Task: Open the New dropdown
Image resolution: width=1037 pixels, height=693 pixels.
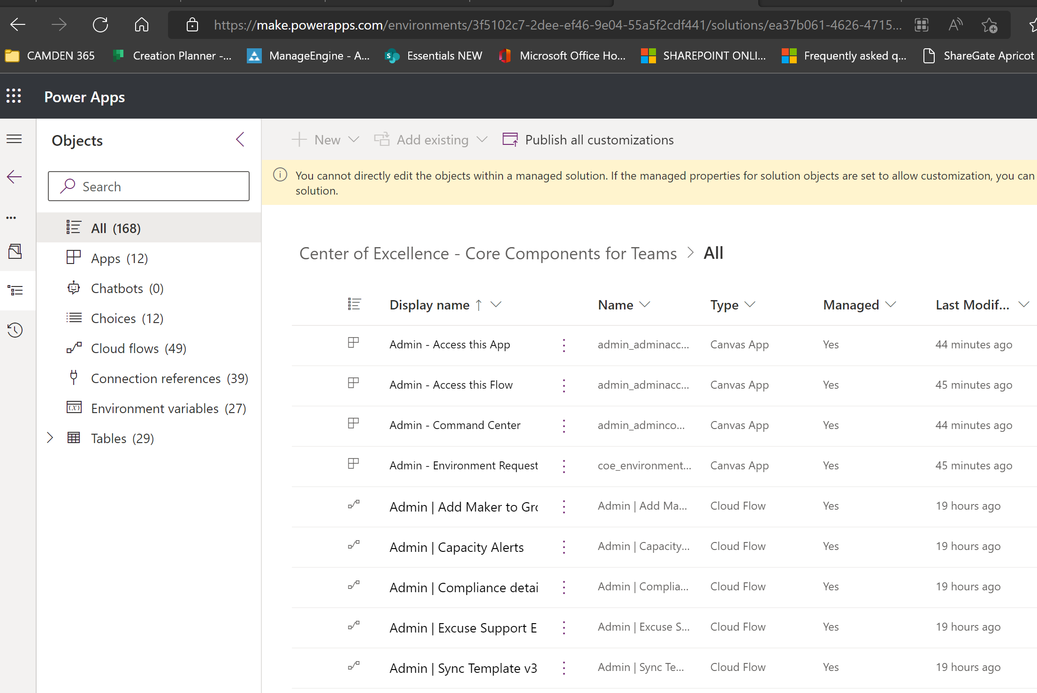Action: click(326, 139)
